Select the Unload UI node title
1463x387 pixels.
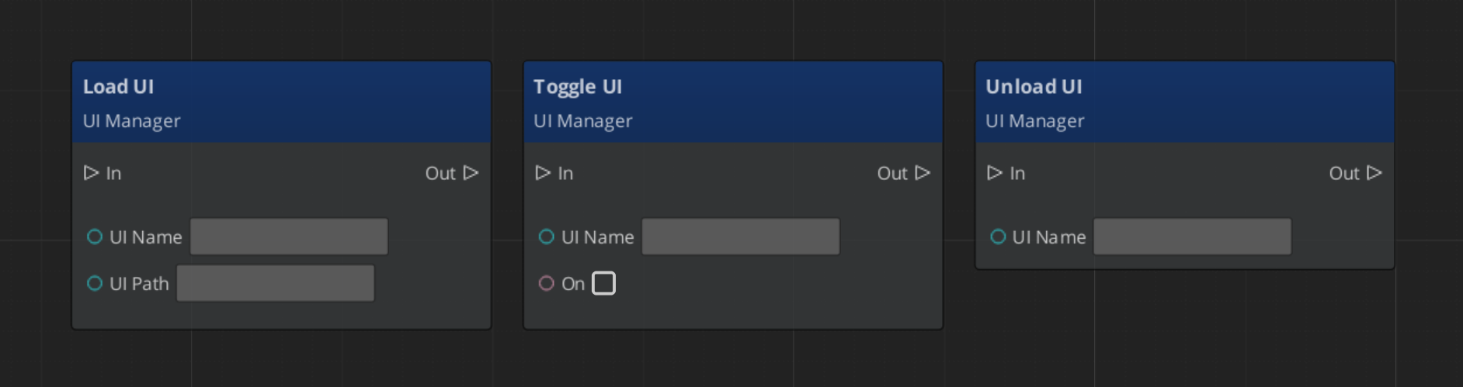(x=1034, y=87)
